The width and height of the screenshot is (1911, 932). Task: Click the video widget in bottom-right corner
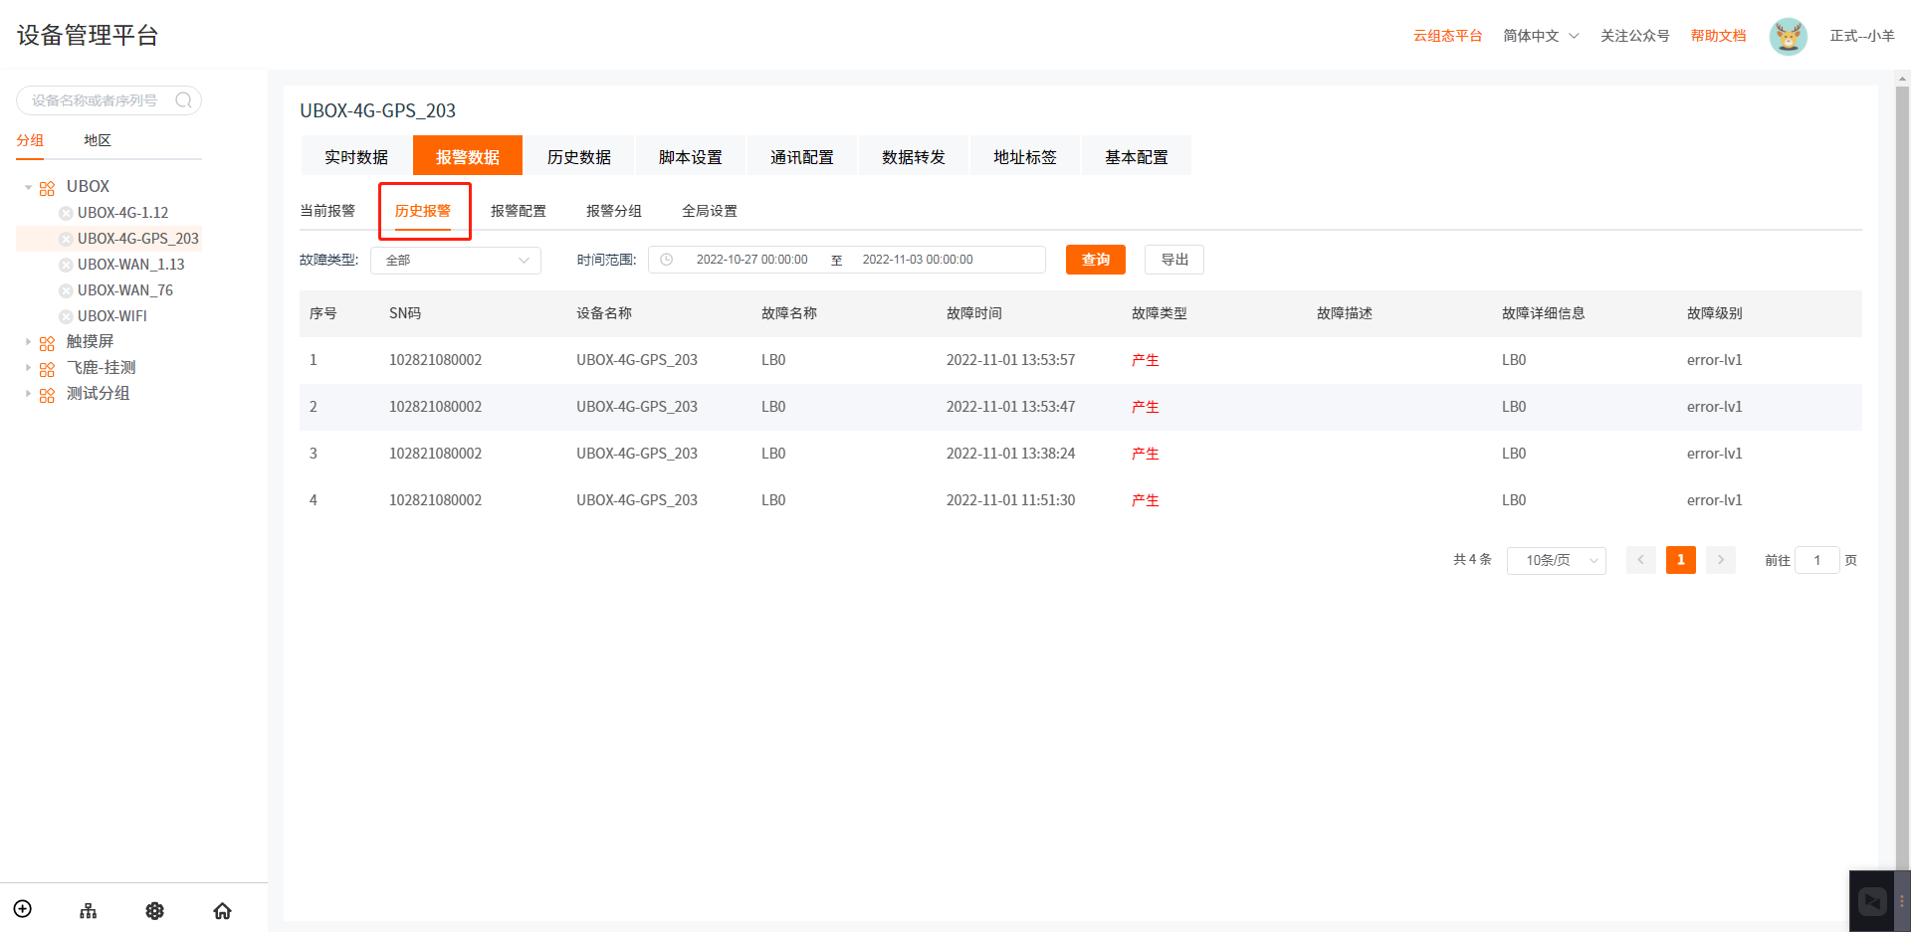[x=1872, y=901]
